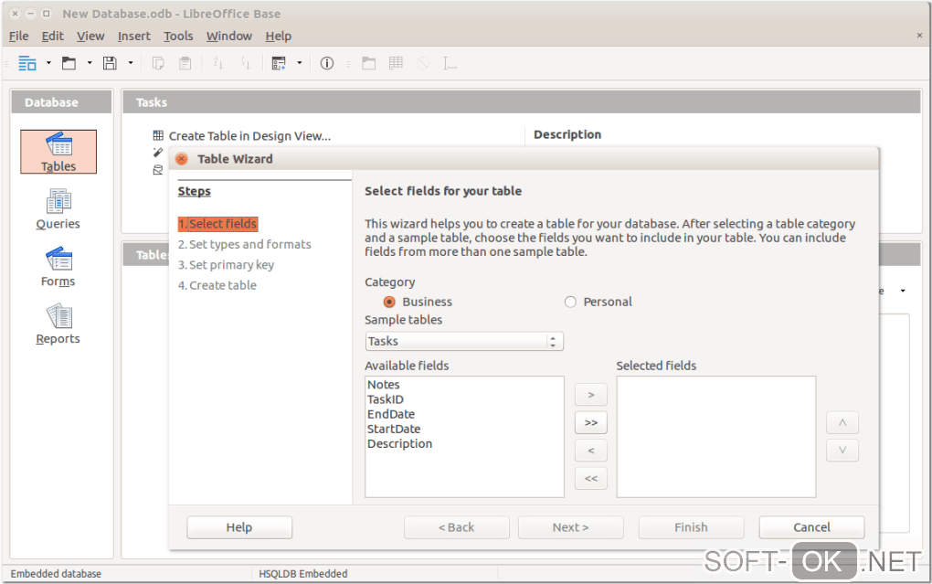Open the Form toolbar dropdown arrow
The image size is (932, 584).
coord(300,62)
